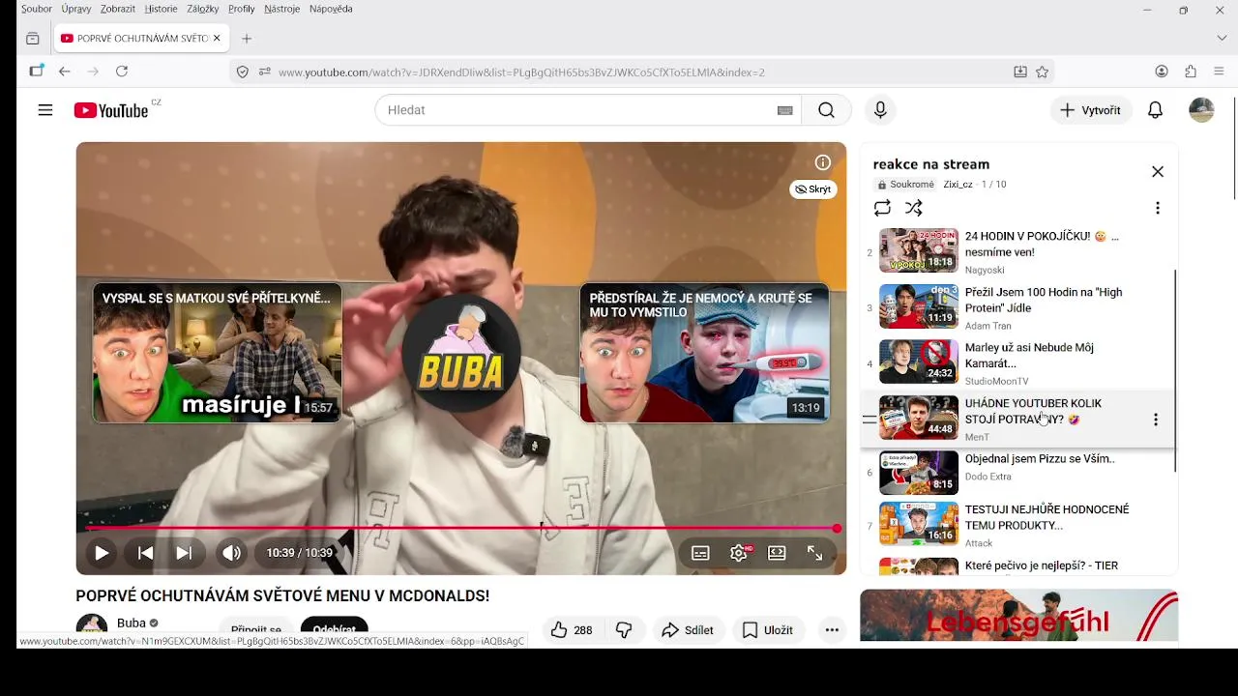Open the browser extensions icon
The height and width of the screenshot is (696, 1238).
click(x=1191, y=72)
